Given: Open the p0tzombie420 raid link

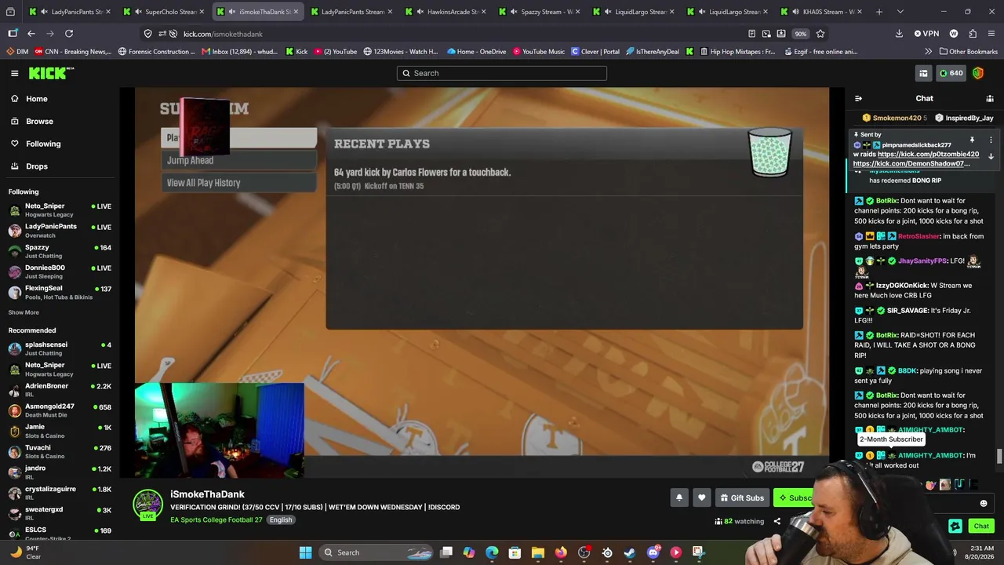Looking at the screenshot, I should coord(928,155).
